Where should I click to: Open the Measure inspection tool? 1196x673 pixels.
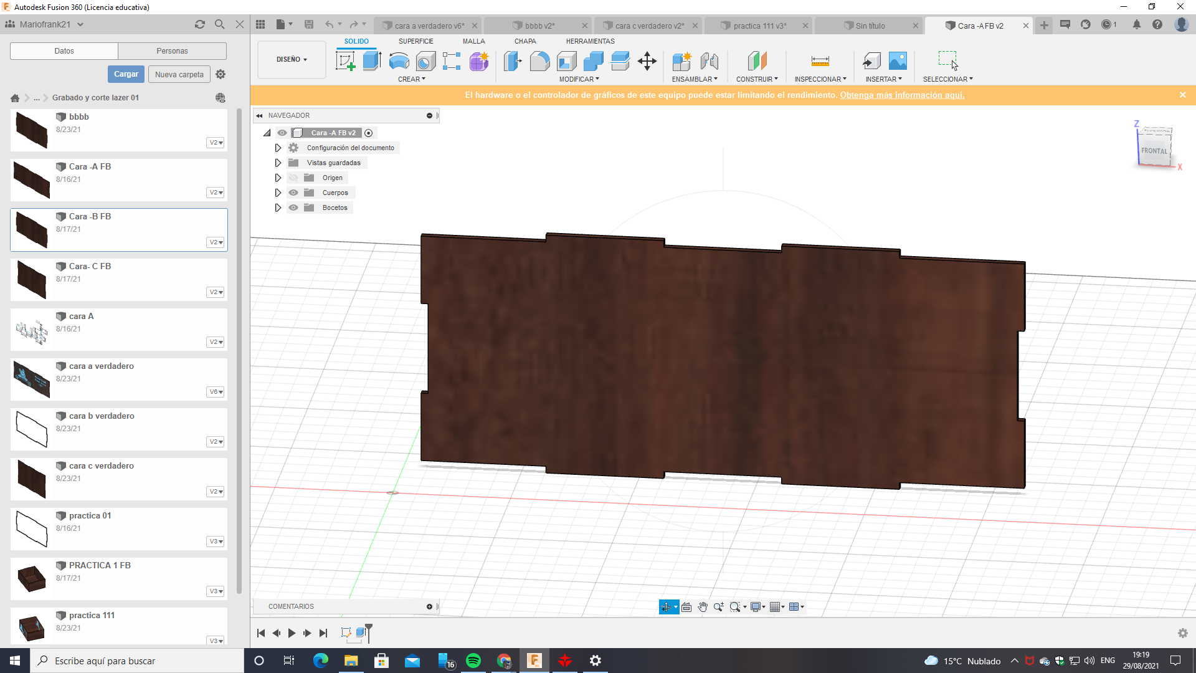820,61
